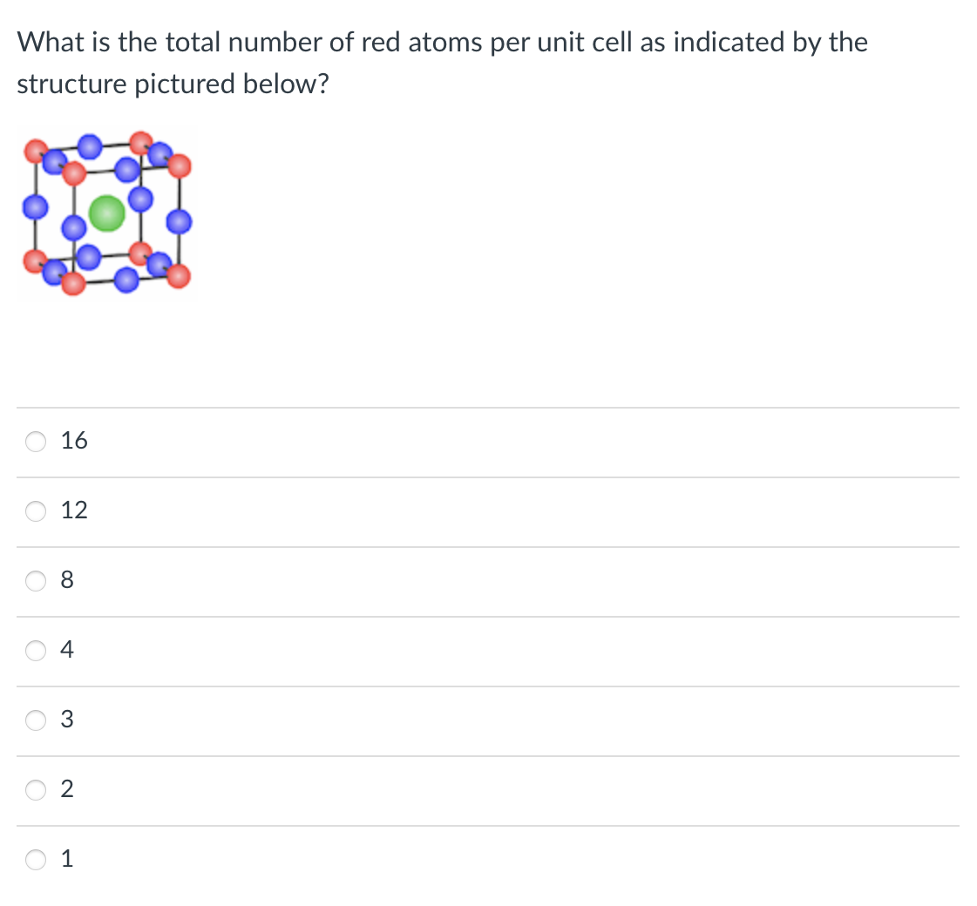Select the radio button for answer 1

point(35,859)
